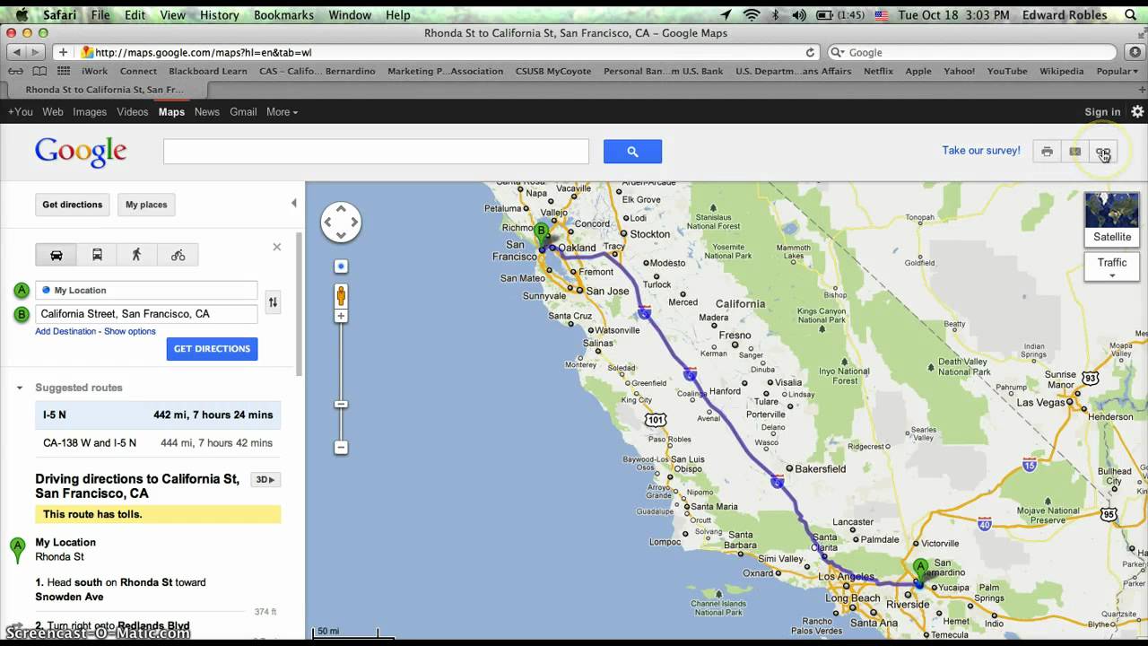Select the CA-138 W and I-5 N route
This screenshot has width=1148, height=646.
tap(158, 443)
